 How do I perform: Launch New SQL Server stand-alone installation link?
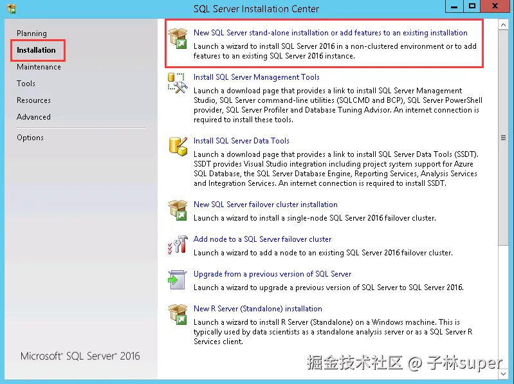click(331, 33)
